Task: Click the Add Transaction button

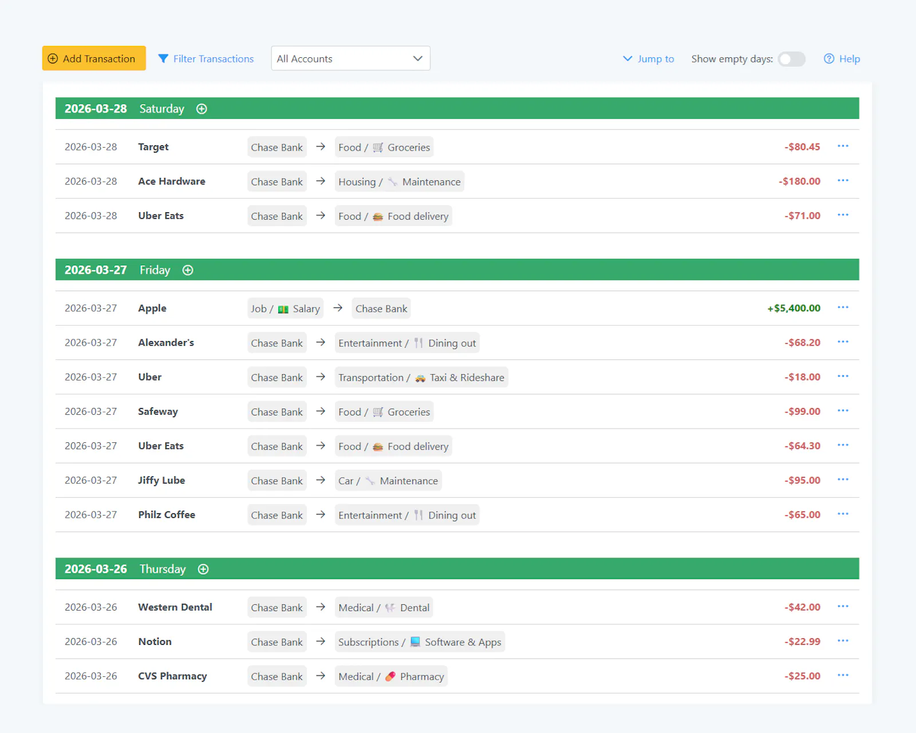Action: [x=94, y=58]
